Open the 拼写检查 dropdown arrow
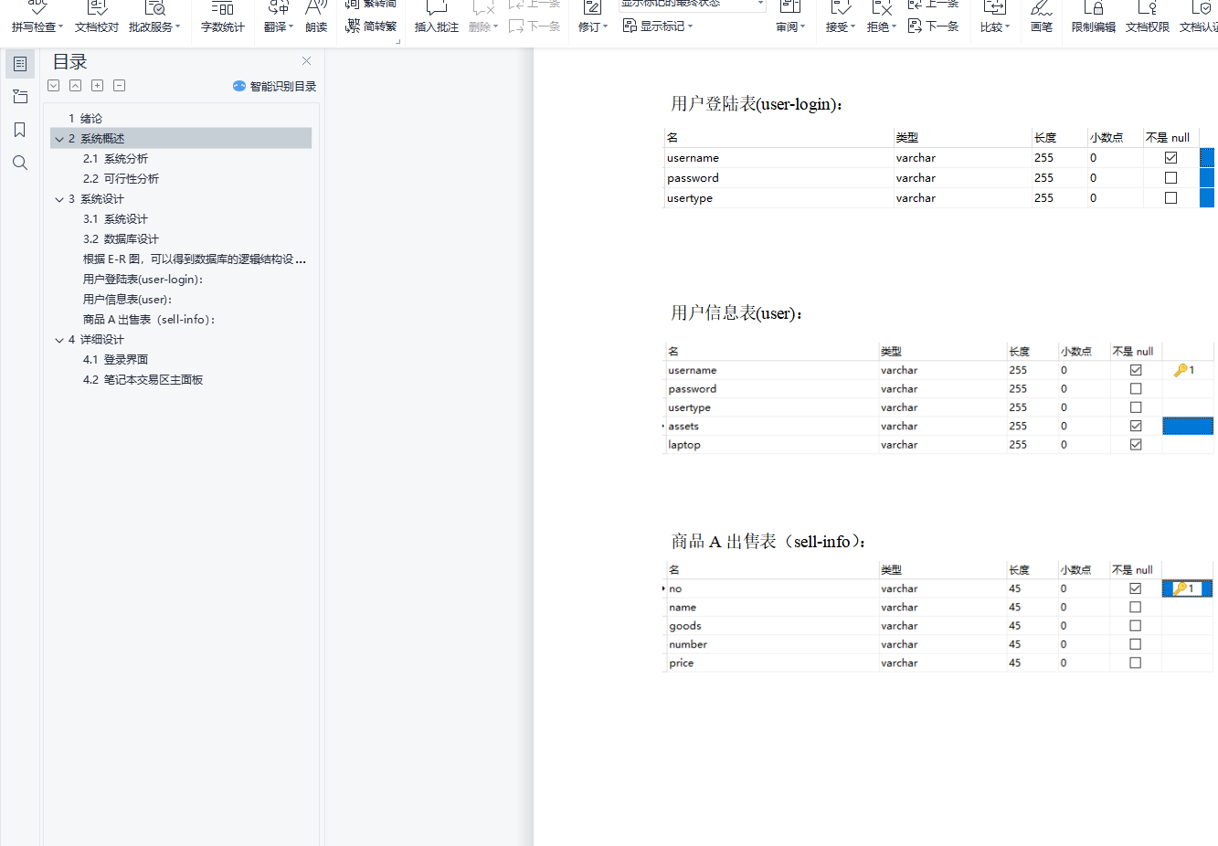 (60, 27)
